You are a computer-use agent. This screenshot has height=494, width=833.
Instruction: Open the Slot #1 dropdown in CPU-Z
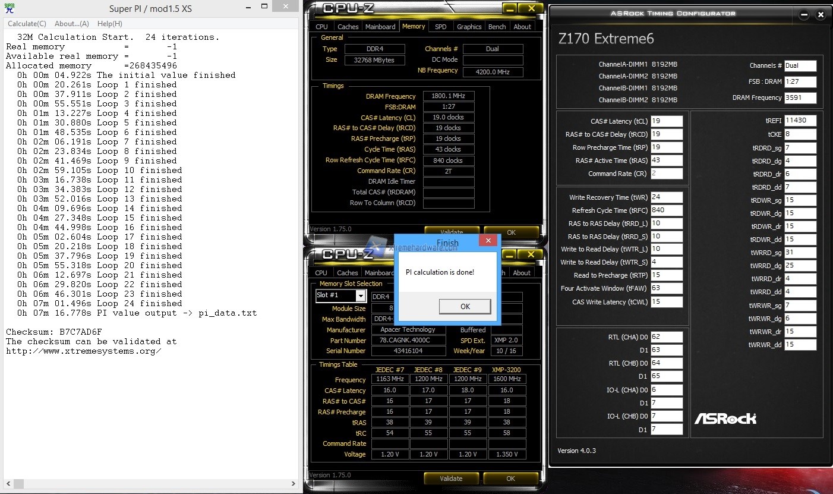coord(360,296)
